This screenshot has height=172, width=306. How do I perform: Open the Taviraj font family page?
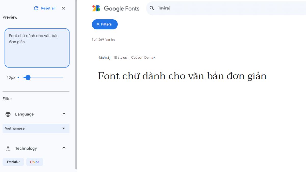click(104, 57)
